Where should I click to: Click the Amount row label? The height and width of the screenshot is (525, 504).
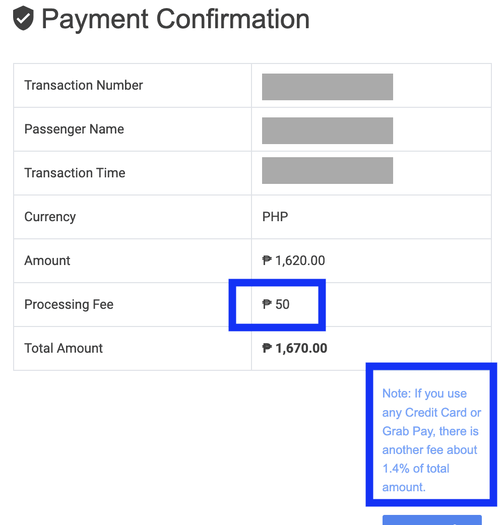tap(47, 260)
